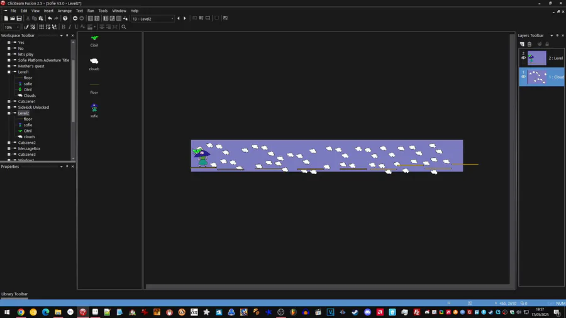Apply Bold text formatting
Image resolution: width=566 pixels, height=318 pixels.
click(x=64, y=27)
